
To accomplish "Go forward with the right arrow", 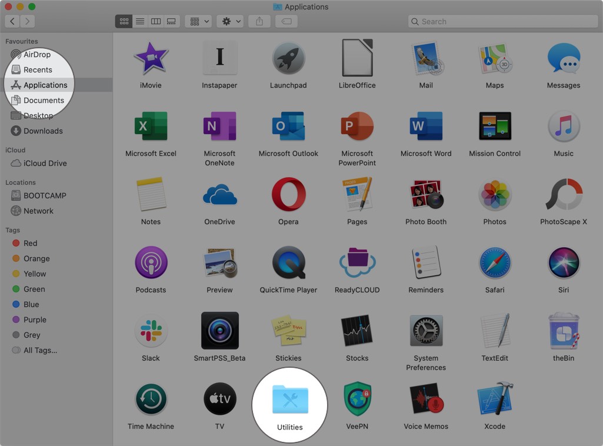I will coord(27,21).
